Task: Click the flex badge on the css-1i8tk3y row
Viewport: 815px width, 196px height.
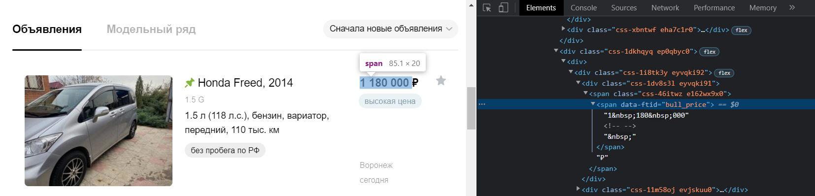Action: click(x=724, y=73)
